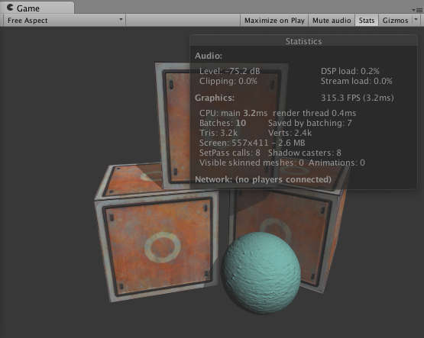This screenshot has height=338, width=424.
Task: Click the 'CPU: main 3.2ms' text
Action: 233,113
